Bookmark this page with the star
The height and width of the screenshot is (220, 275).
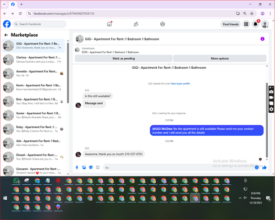(x=252, y=14)
